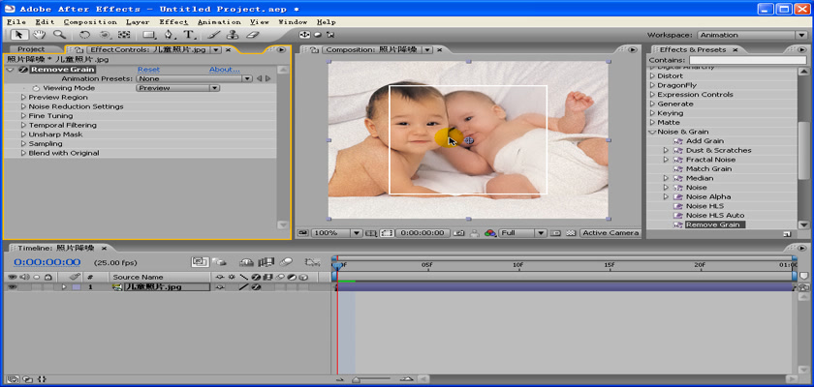Expand the Fine Tuning group
Image resolution: width=814 pixels, height=387 pixels.
click(x=23, y=116)
